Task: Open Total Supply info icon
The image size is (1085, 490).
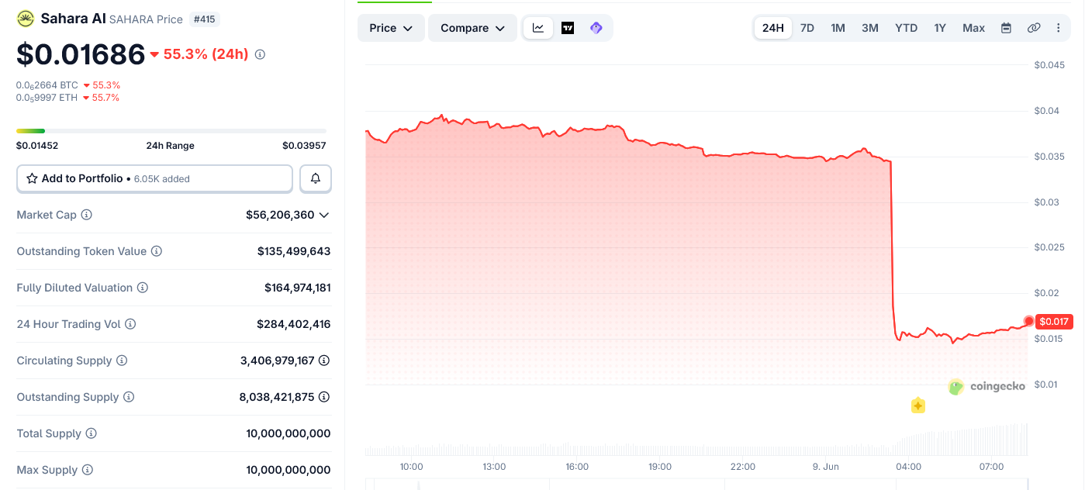Action: (92, 433)
